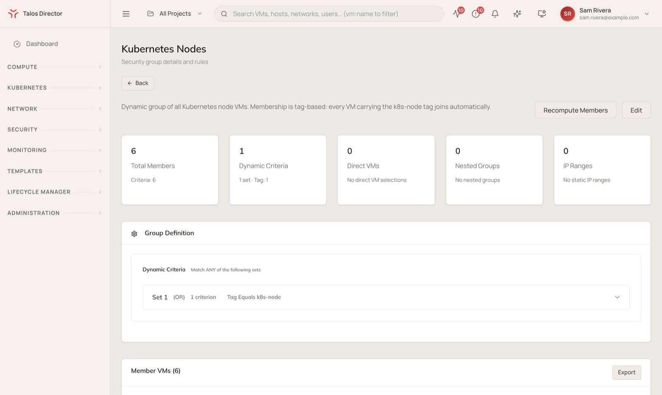This screenshot has width=662, height=395.
Task: Open the remote console monitor icon
Action: click(x=542, y=14)
